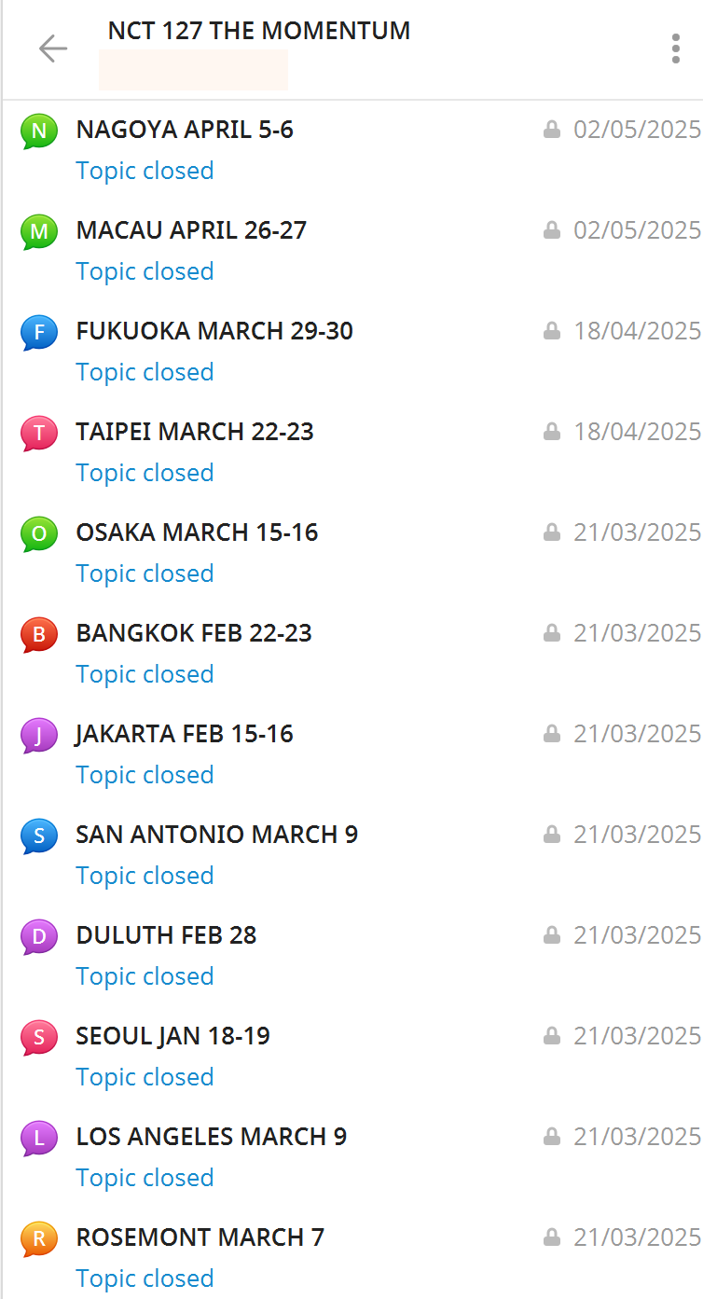Viewport: 703px width, 1299px height.
Task: Click the green M icon for Macau
Action: (x=38, y=232)
